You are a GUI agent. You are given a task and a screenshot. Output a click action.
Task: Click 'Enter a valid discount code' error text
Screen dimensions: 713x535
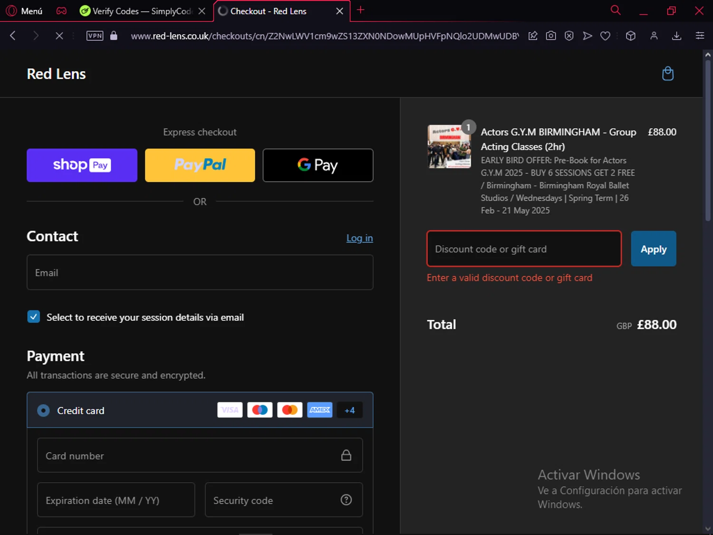click(x=510, y=278)
